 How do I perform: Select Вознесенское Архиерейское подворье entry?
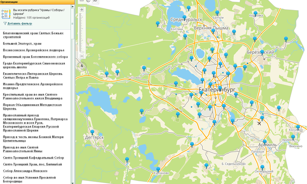click(33, 50)
